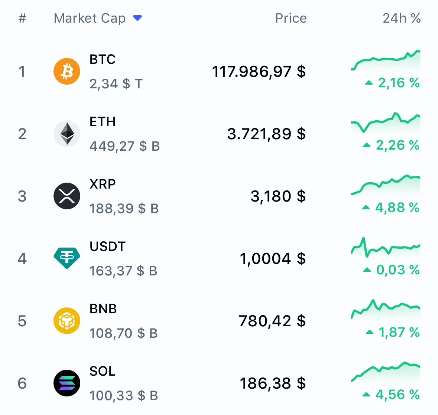Sort by the 24h % column header
The image size is (438, 415).
pos(402,18)
